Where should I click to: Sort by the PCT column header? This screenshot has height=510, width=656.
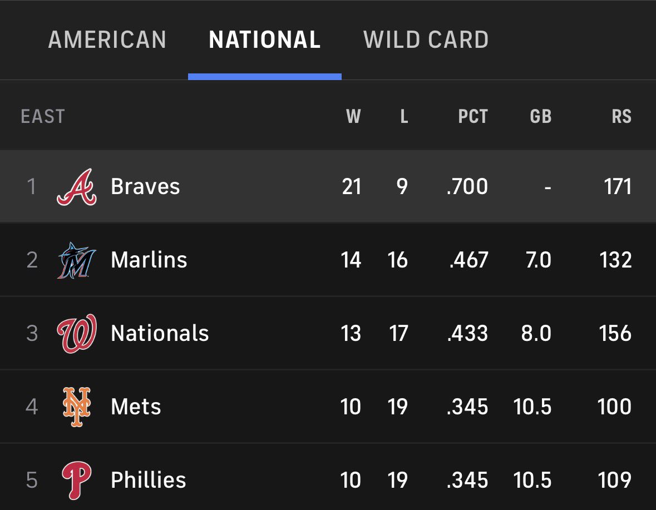pyautogui.click(x=473, y=116)
